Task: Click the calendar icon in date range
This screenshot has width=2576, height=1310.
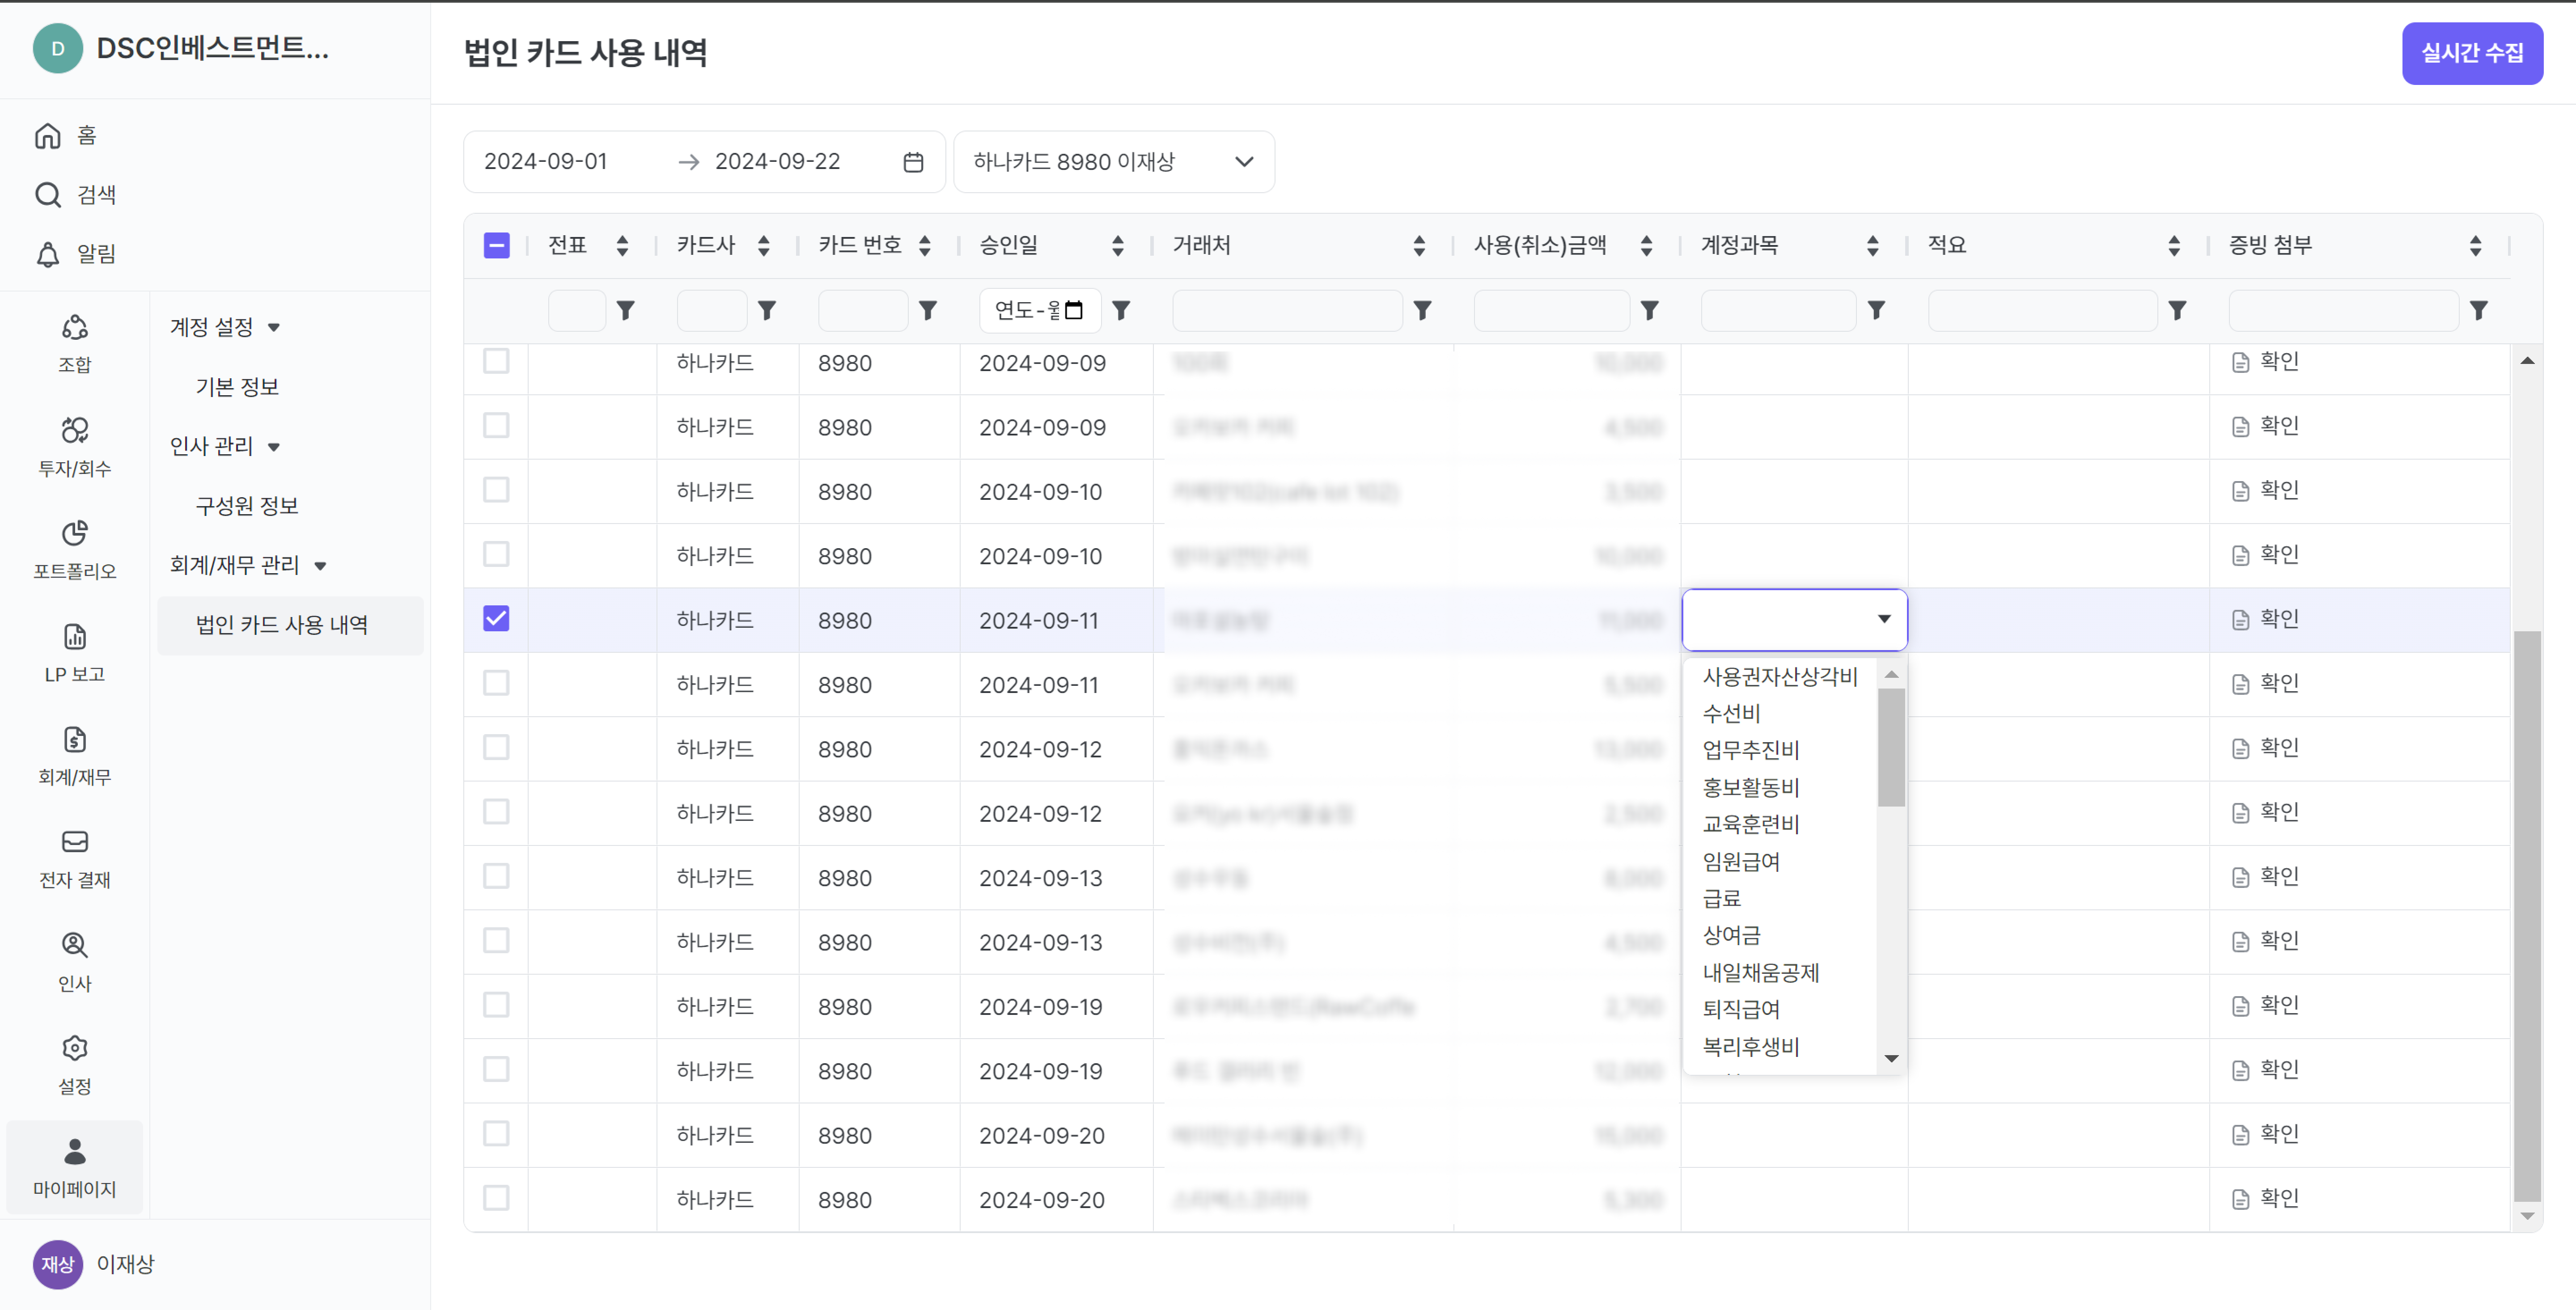Action: click(913, 162)
